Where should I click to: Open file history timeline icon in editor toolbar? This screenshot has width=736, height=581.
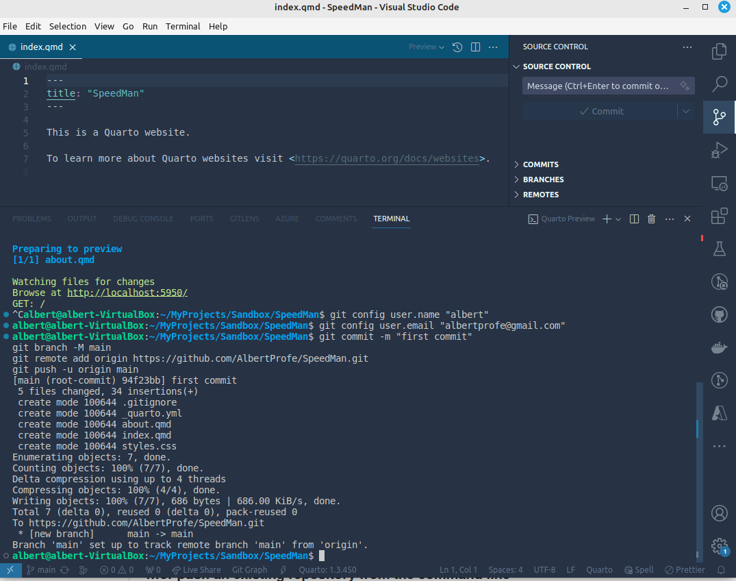[x=457, y=47]
